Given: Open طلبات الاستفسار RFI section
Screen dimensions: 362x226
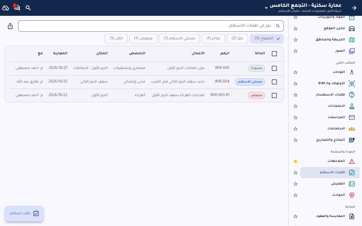Looking at the screenshot, I should point(330,95).
